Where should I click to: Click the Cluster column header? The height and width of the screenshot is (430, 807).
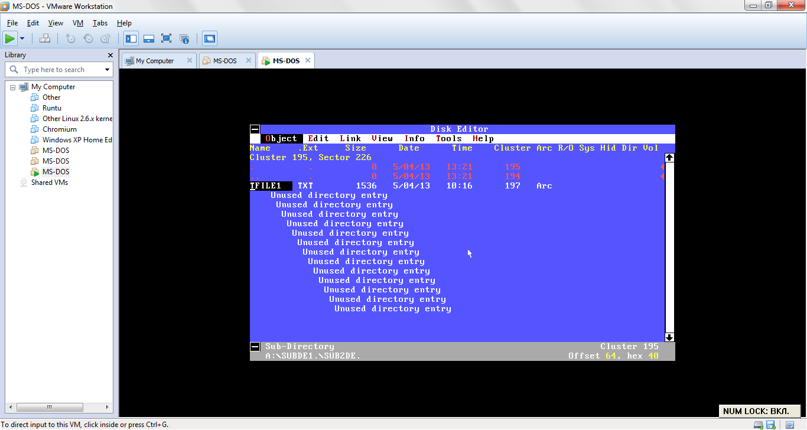pyautogui.click(x=513, y=148)
